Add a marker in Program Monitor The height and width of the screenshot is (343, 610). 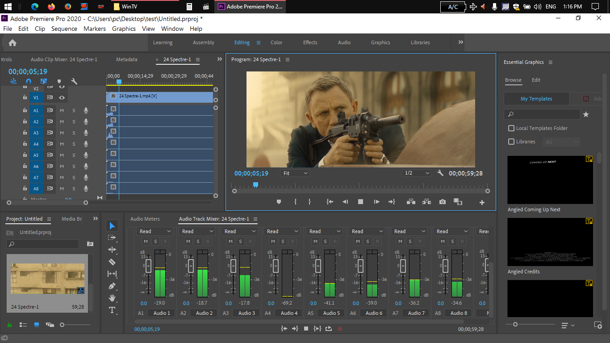(279, 202)
